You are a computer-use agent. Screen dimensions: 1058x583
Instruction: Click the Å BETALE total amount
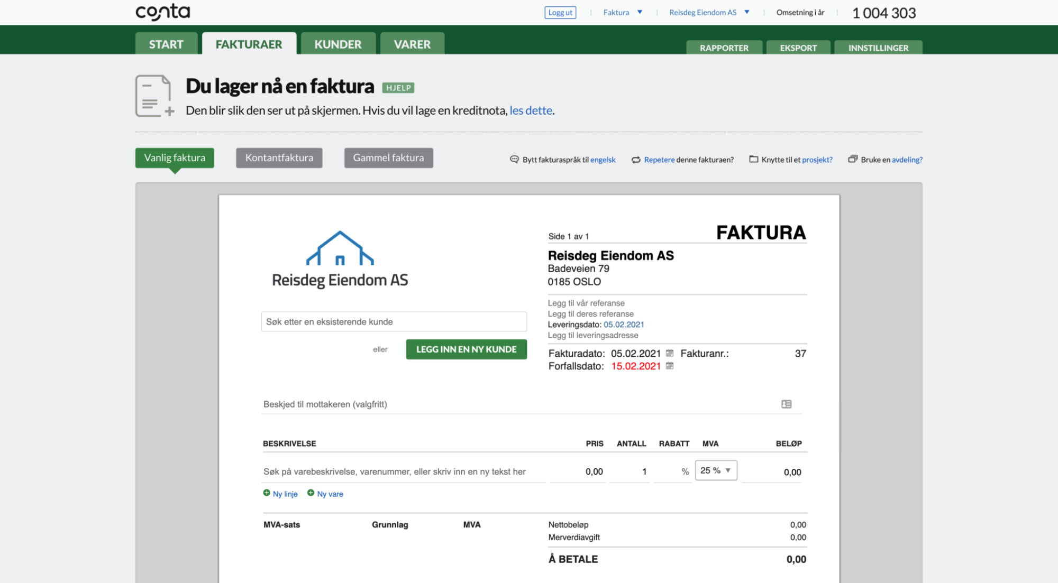point(796,559)
